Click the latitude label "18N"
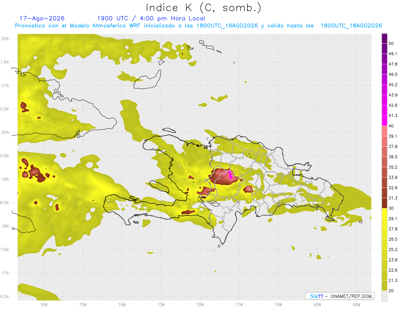Screen dimensions: 400x309 click(5, 226)
